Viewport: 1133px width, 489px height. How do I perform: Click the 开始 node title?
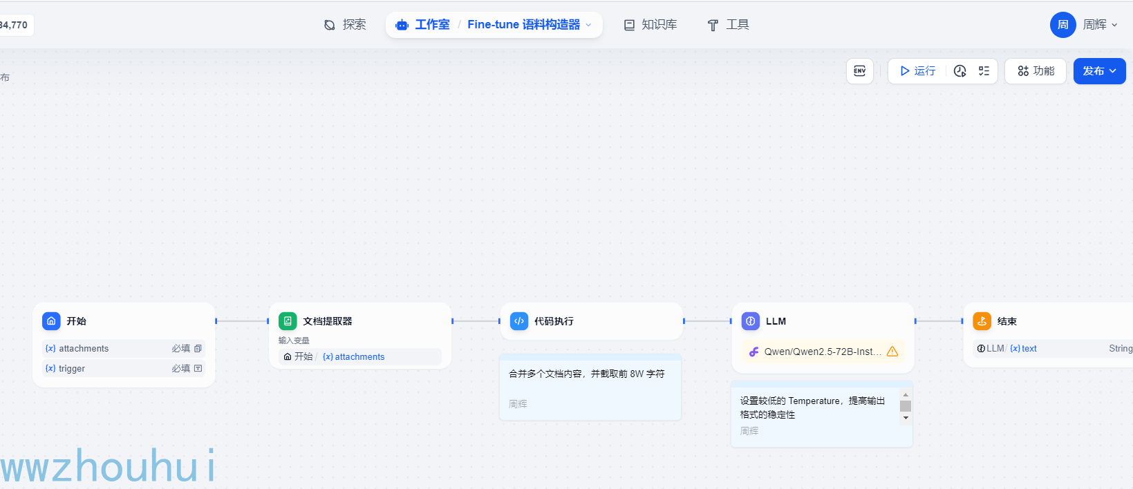(76, 321)
